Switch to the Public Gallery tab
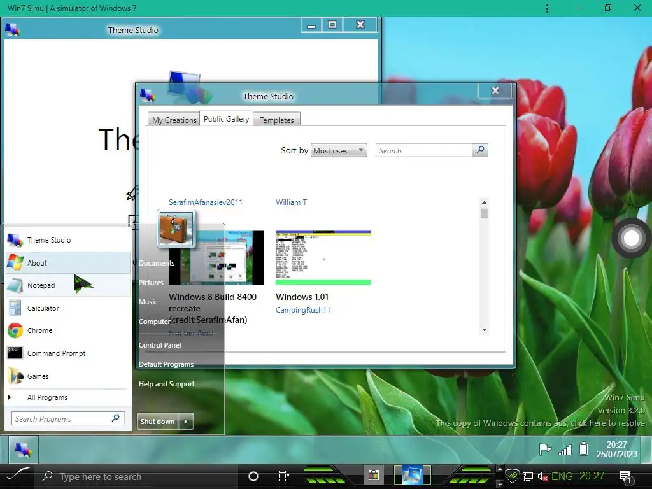Image resolution: width=652 pixels, height=489 pixels. (x=226, y=119)
